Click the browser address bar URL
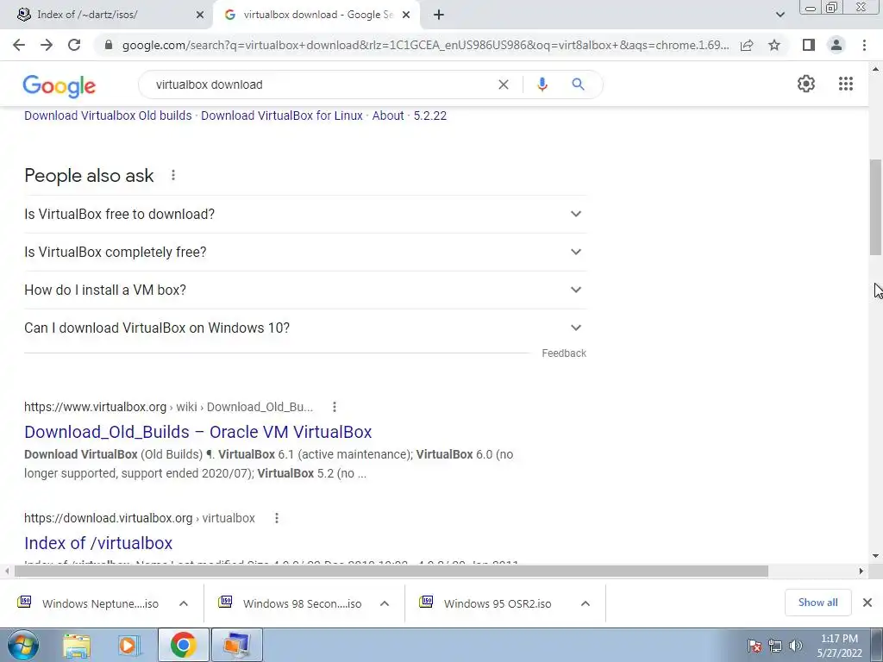 [425, 45]
